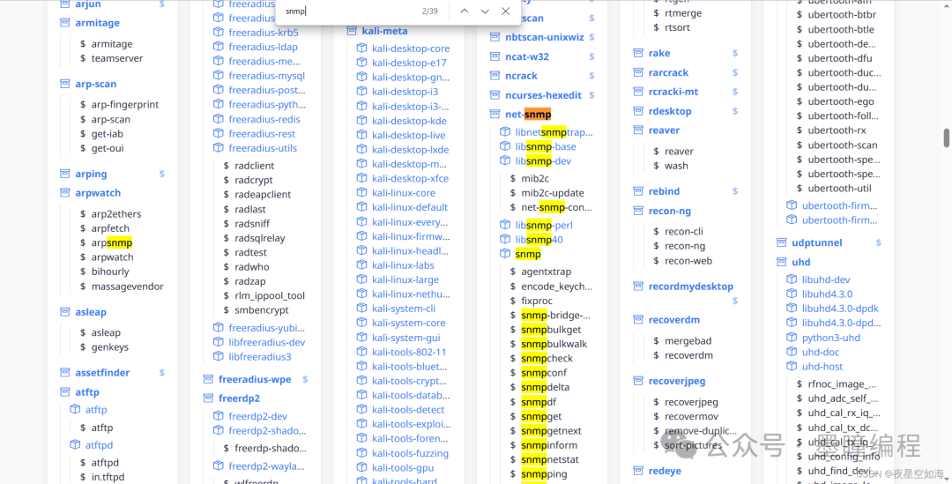Click the teamserver command entry
The image size is (952, 484).
point(117,58)
